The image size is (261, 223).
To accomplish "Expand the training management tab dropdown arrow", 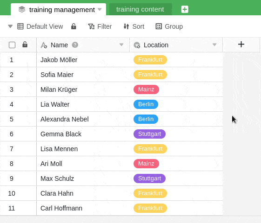I will (x=100, y=9).
